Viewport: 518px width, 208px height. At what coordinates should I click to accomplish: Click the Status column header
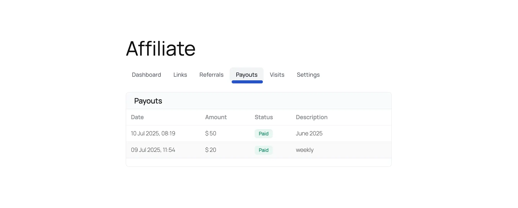(x=263, y=117)
